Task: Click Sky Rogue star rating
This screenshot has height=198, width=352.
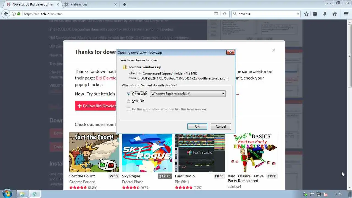Action: click(x=131, y=188)
